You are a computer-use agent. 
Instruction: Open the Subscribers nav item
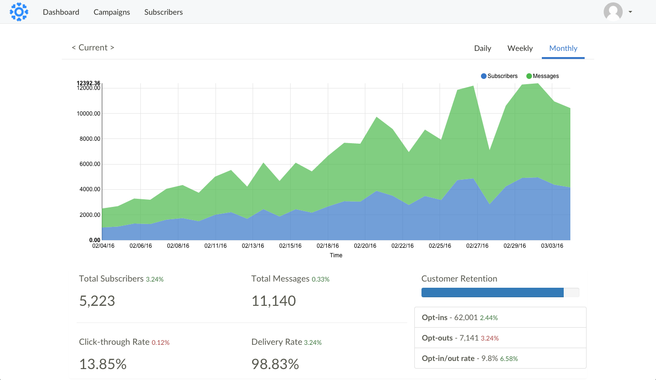point(164,12)
